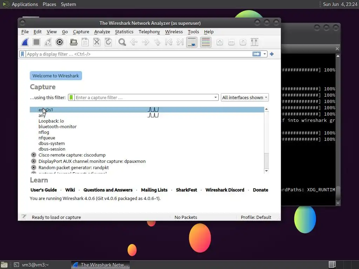Click the restart current capture icon
This screenshot has height=269, width=359.
[48, 42]
